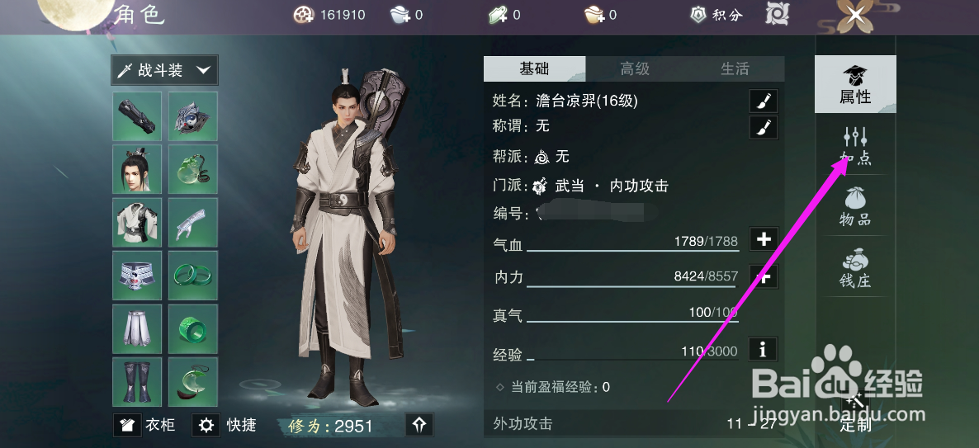This screenshot has height=448, width=979.
Task: Edit the 称谓 title brush icon
Action: pos(763,127)
